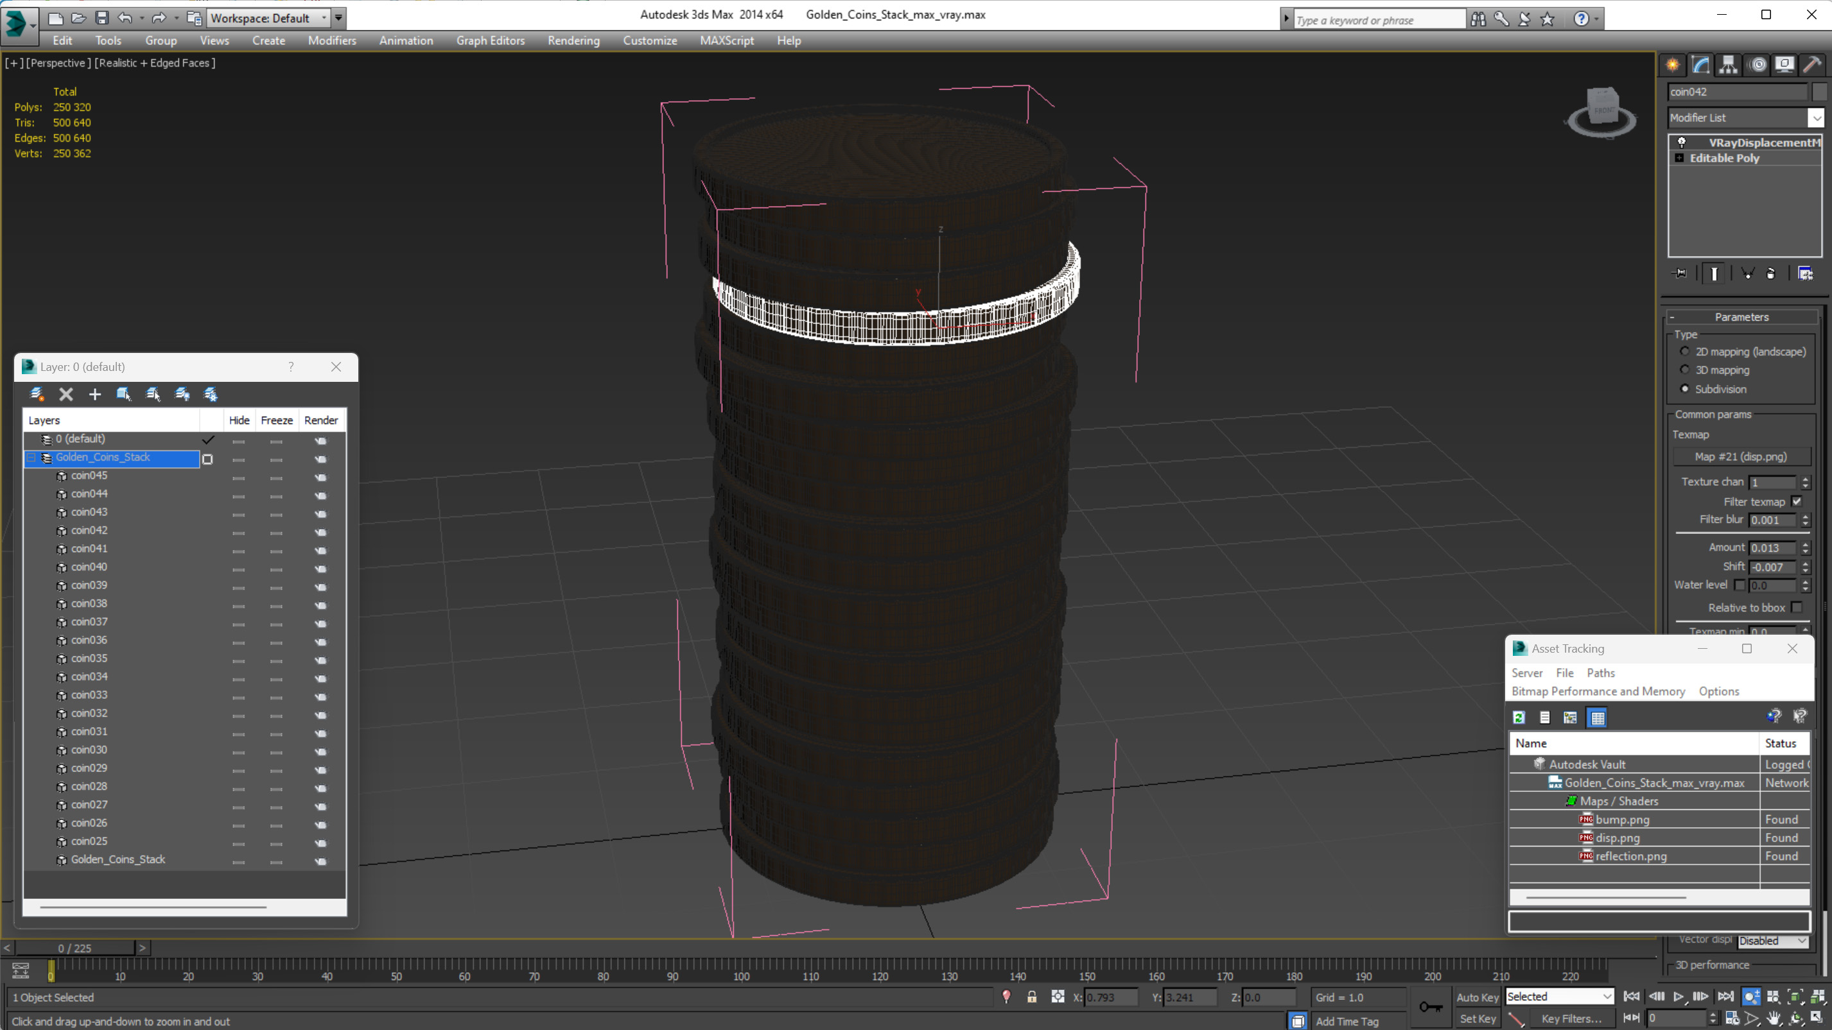Click the Play Animation button
The width and height of the screenshot is (1832, 1030).
(1679, 996)
